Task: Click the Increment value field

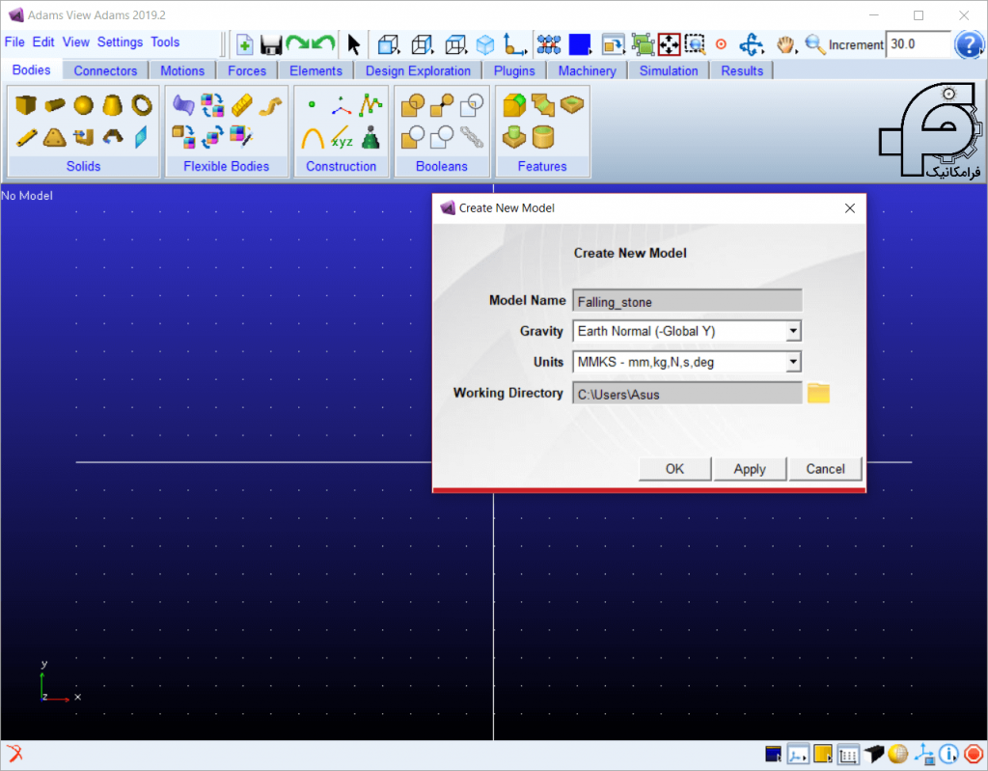Action: [918, 44]
